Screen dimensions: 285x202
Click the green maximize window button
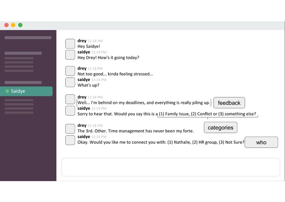click(21, 25)
